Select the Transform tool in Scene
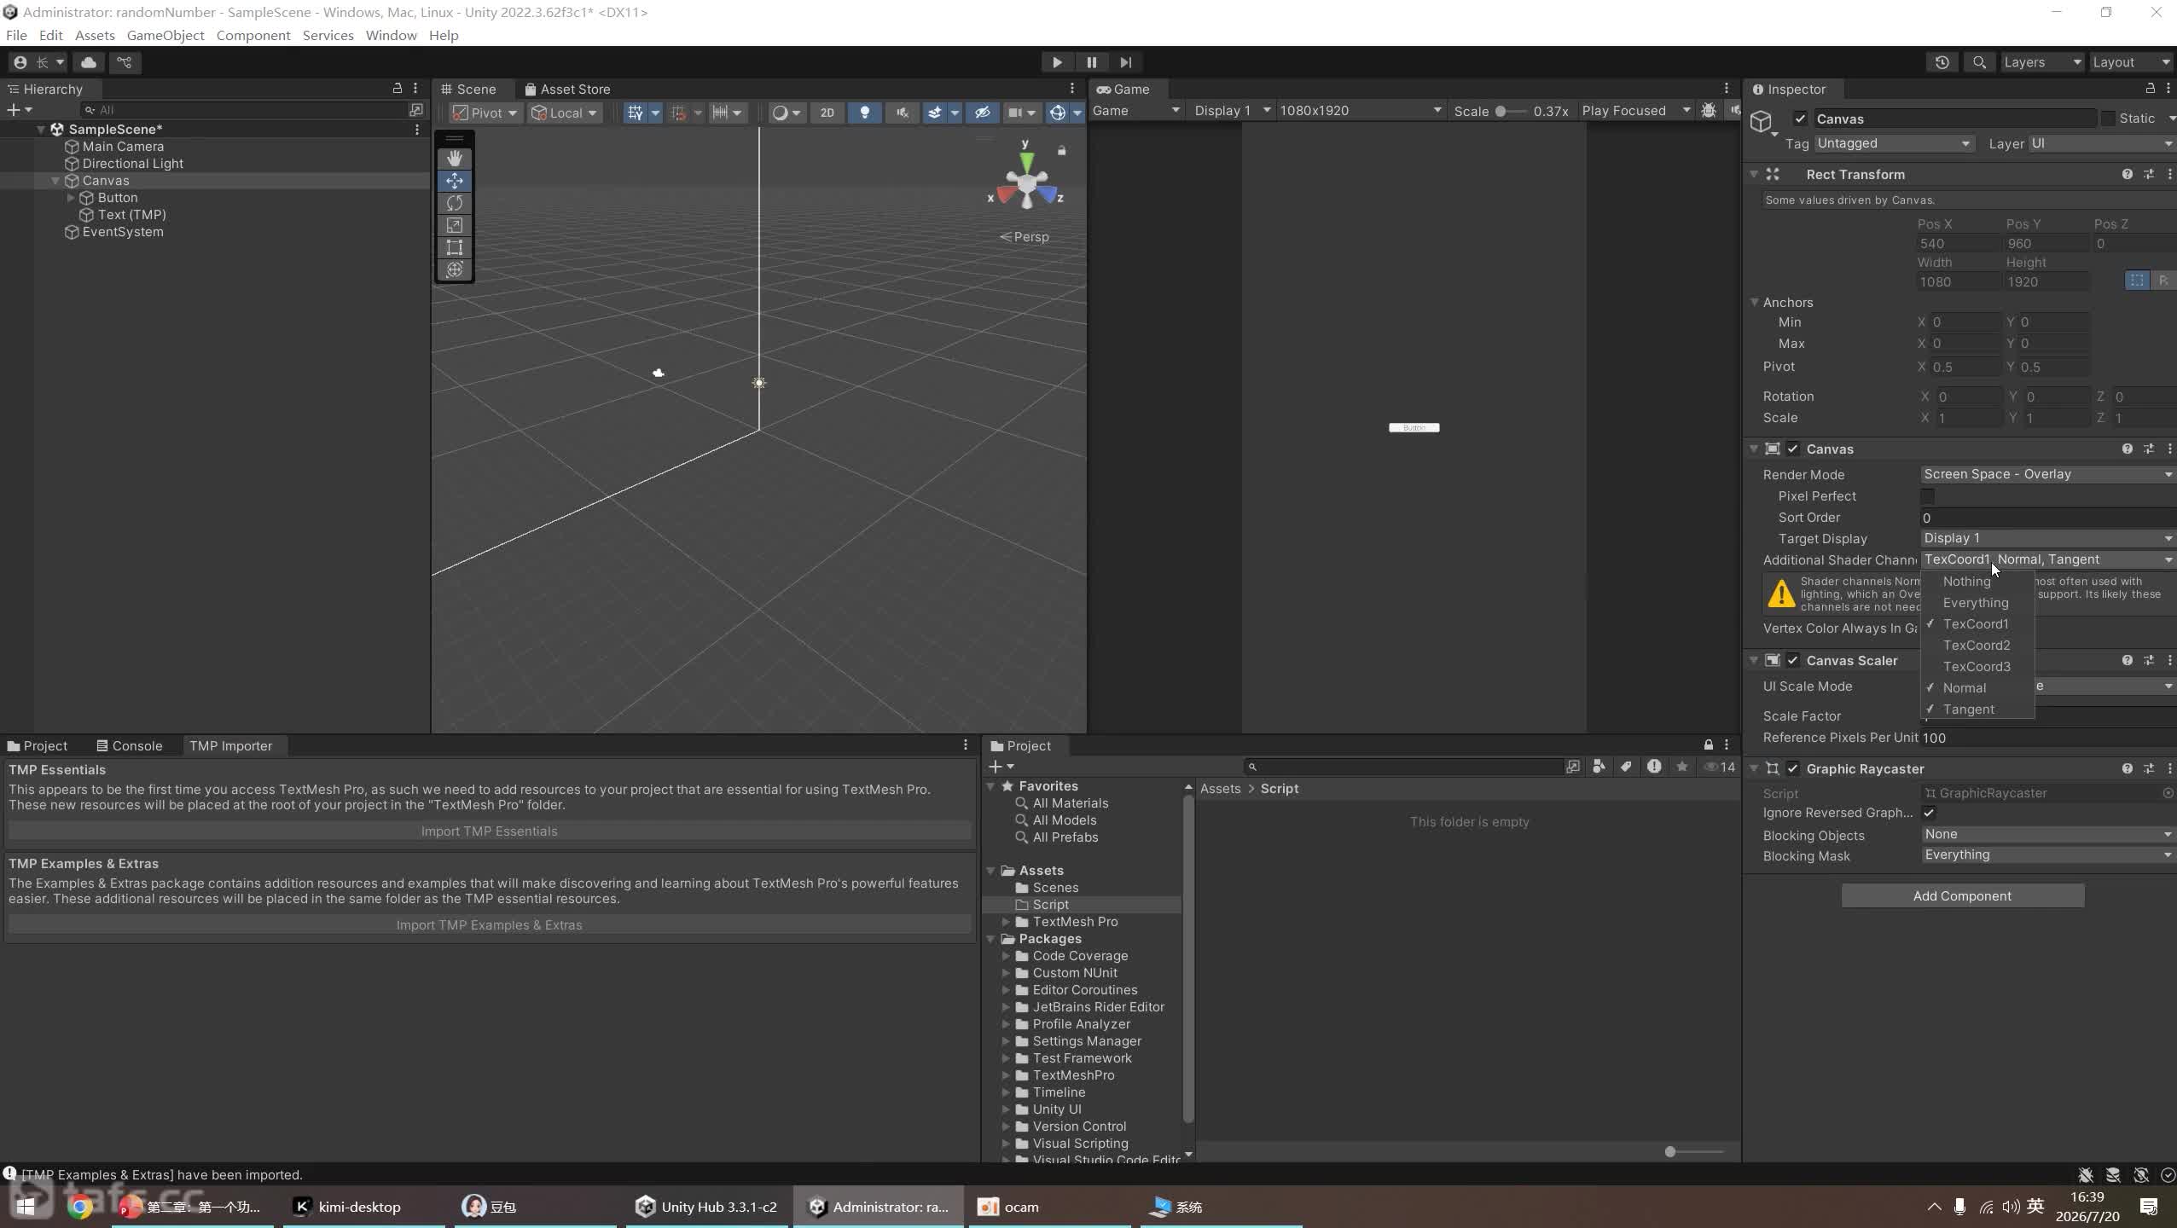 point(455,269)
